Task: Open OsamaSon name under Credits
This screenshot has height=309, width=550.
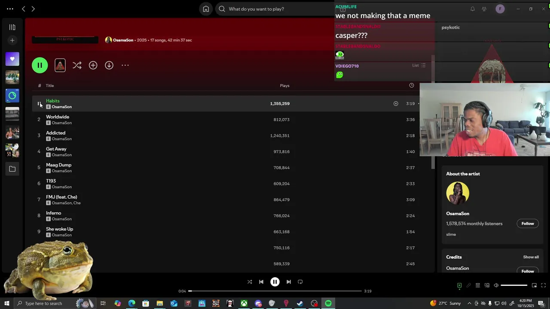Action: click(x=458, y=268)
